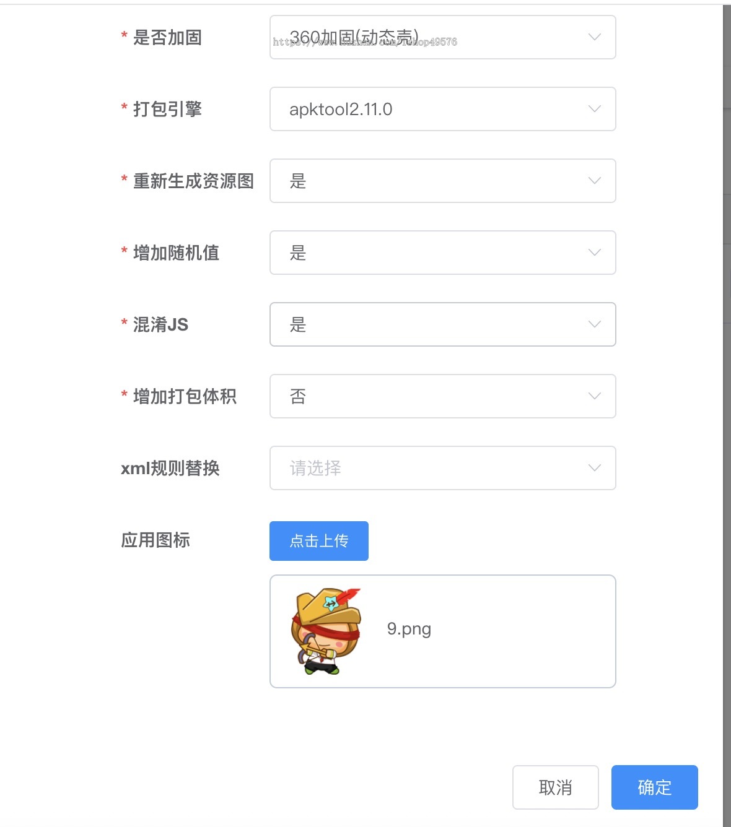Click the 9.png file name
Viewport: 731px width, 827px height.
(x=409, y=629)
